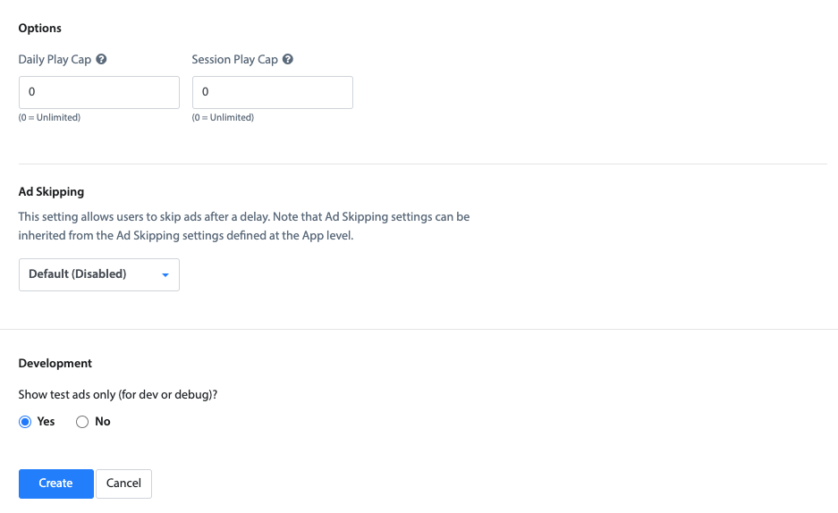The height and width of the screenshot is (513, 838).
Task: Select the No radio button
Action: 81,422
